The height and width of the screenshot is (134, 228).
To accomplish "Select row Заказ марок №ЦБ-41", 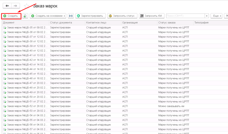I will pyautogui.click(x=115, y=55).
